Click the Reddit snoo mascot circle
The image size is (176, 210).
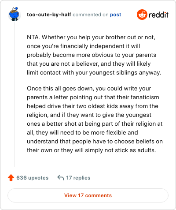click(x=142, y=15)
